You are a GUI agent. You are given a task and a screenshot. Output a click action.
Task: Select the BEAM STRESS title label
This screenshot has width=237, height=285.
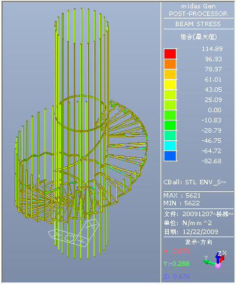[x=198, y=24]
